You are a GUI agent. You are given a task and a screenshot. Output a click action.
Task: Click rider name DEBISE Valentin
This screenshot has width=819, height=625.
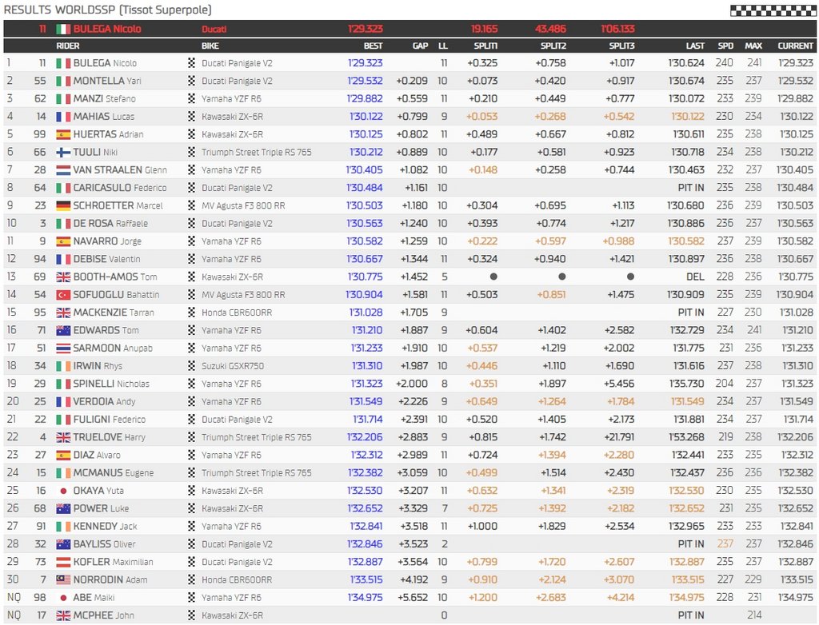coord(106,259)
